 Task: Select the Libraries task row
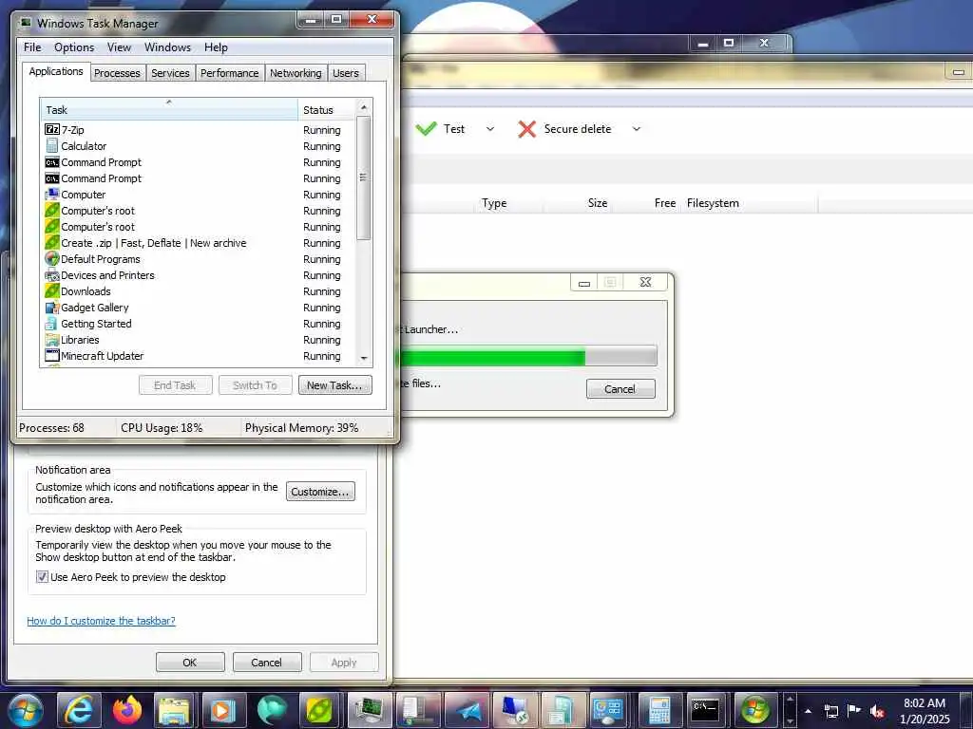(199, 340)
